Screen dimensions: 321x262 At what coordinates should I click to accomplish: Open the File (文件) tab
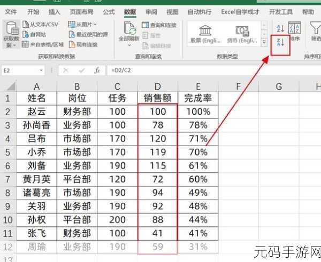point(11,12)
